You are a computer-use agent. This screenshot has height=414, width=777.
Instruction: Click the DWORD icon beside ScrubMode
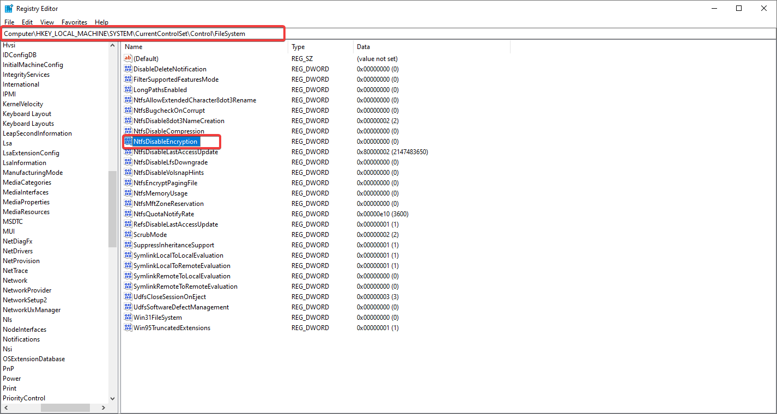(x=126, y=234)
